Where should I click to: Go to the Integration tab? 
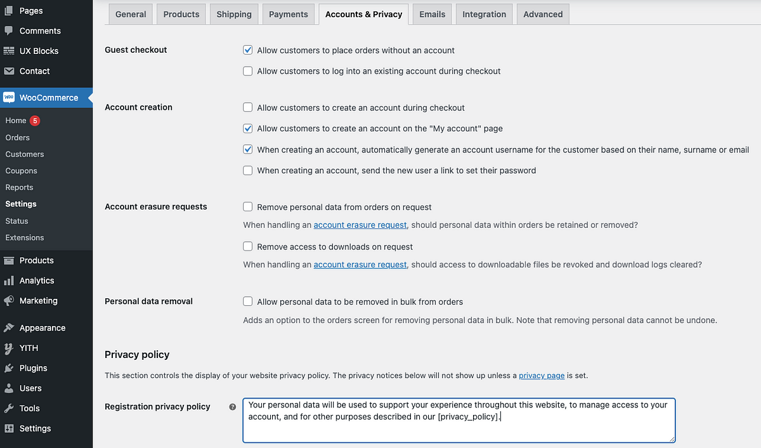coord(485,14)
